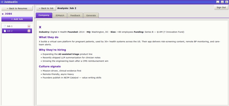Select Job 2 in the jobs list
Viewport: 229px width, 106px height.
(17, 31)
